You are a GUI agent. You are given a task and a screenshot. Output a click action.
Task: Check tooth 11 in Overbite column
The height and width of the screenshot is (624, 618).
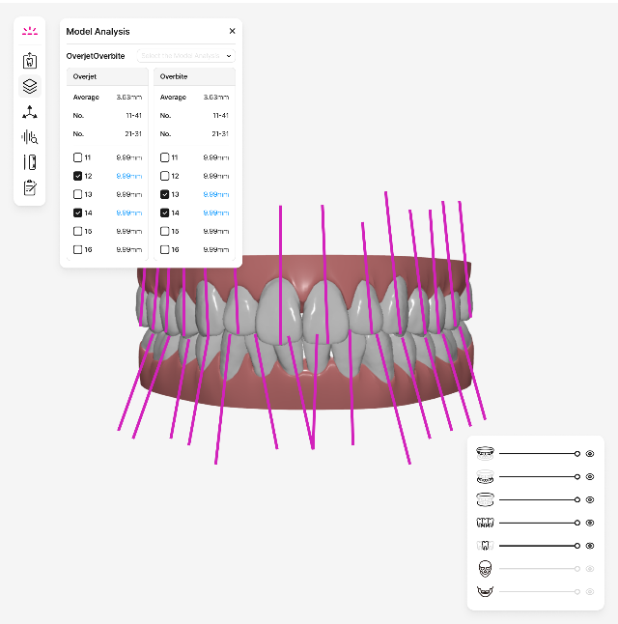point(165,157)
